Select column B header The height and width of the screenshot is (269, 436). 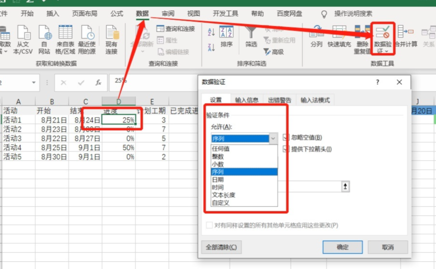coord(52,101)
